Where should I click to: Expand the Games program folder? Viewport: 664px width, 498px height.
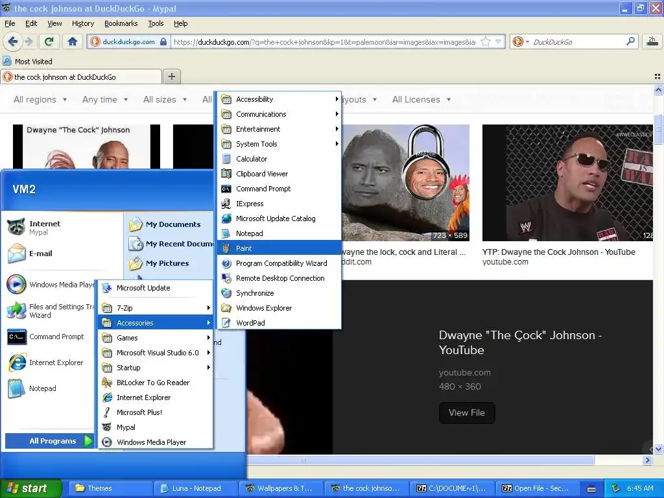coord(156,337)
